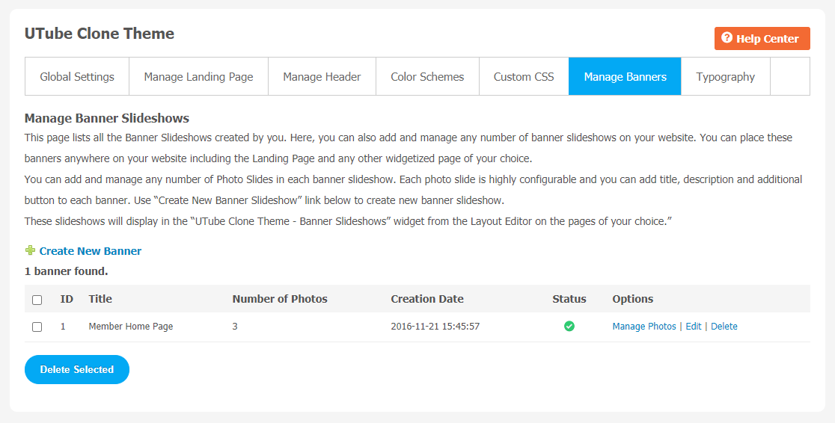Switch to the Manage Landing Page tab
This screenshot has width=835, height=423.
198,77
